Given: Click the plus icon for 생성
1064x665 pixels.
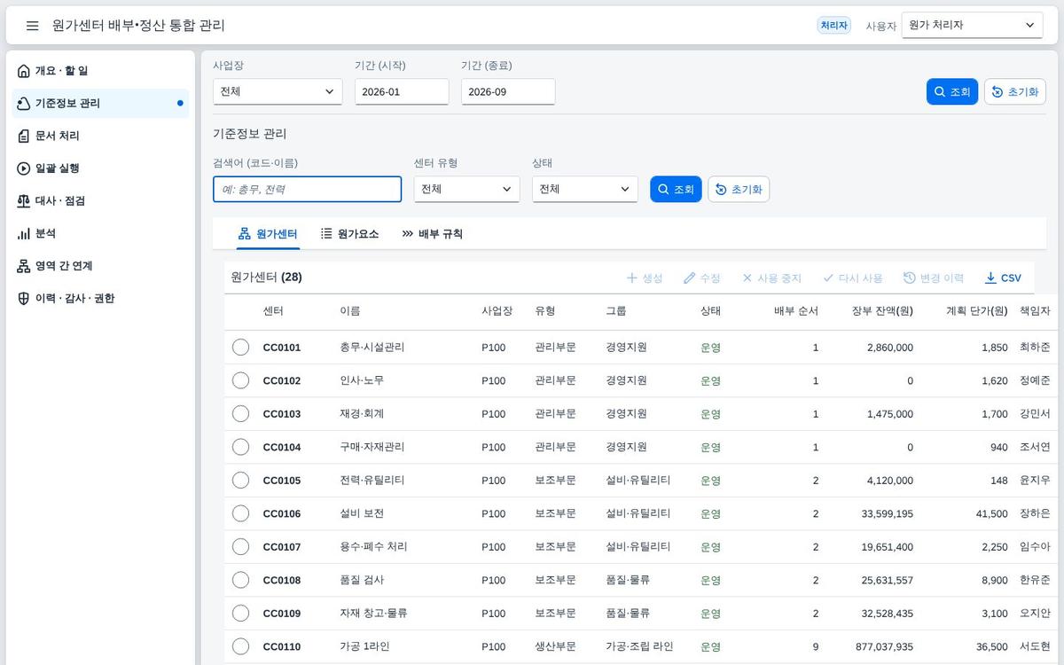Looking at the screenshot, I should [632, 278].
